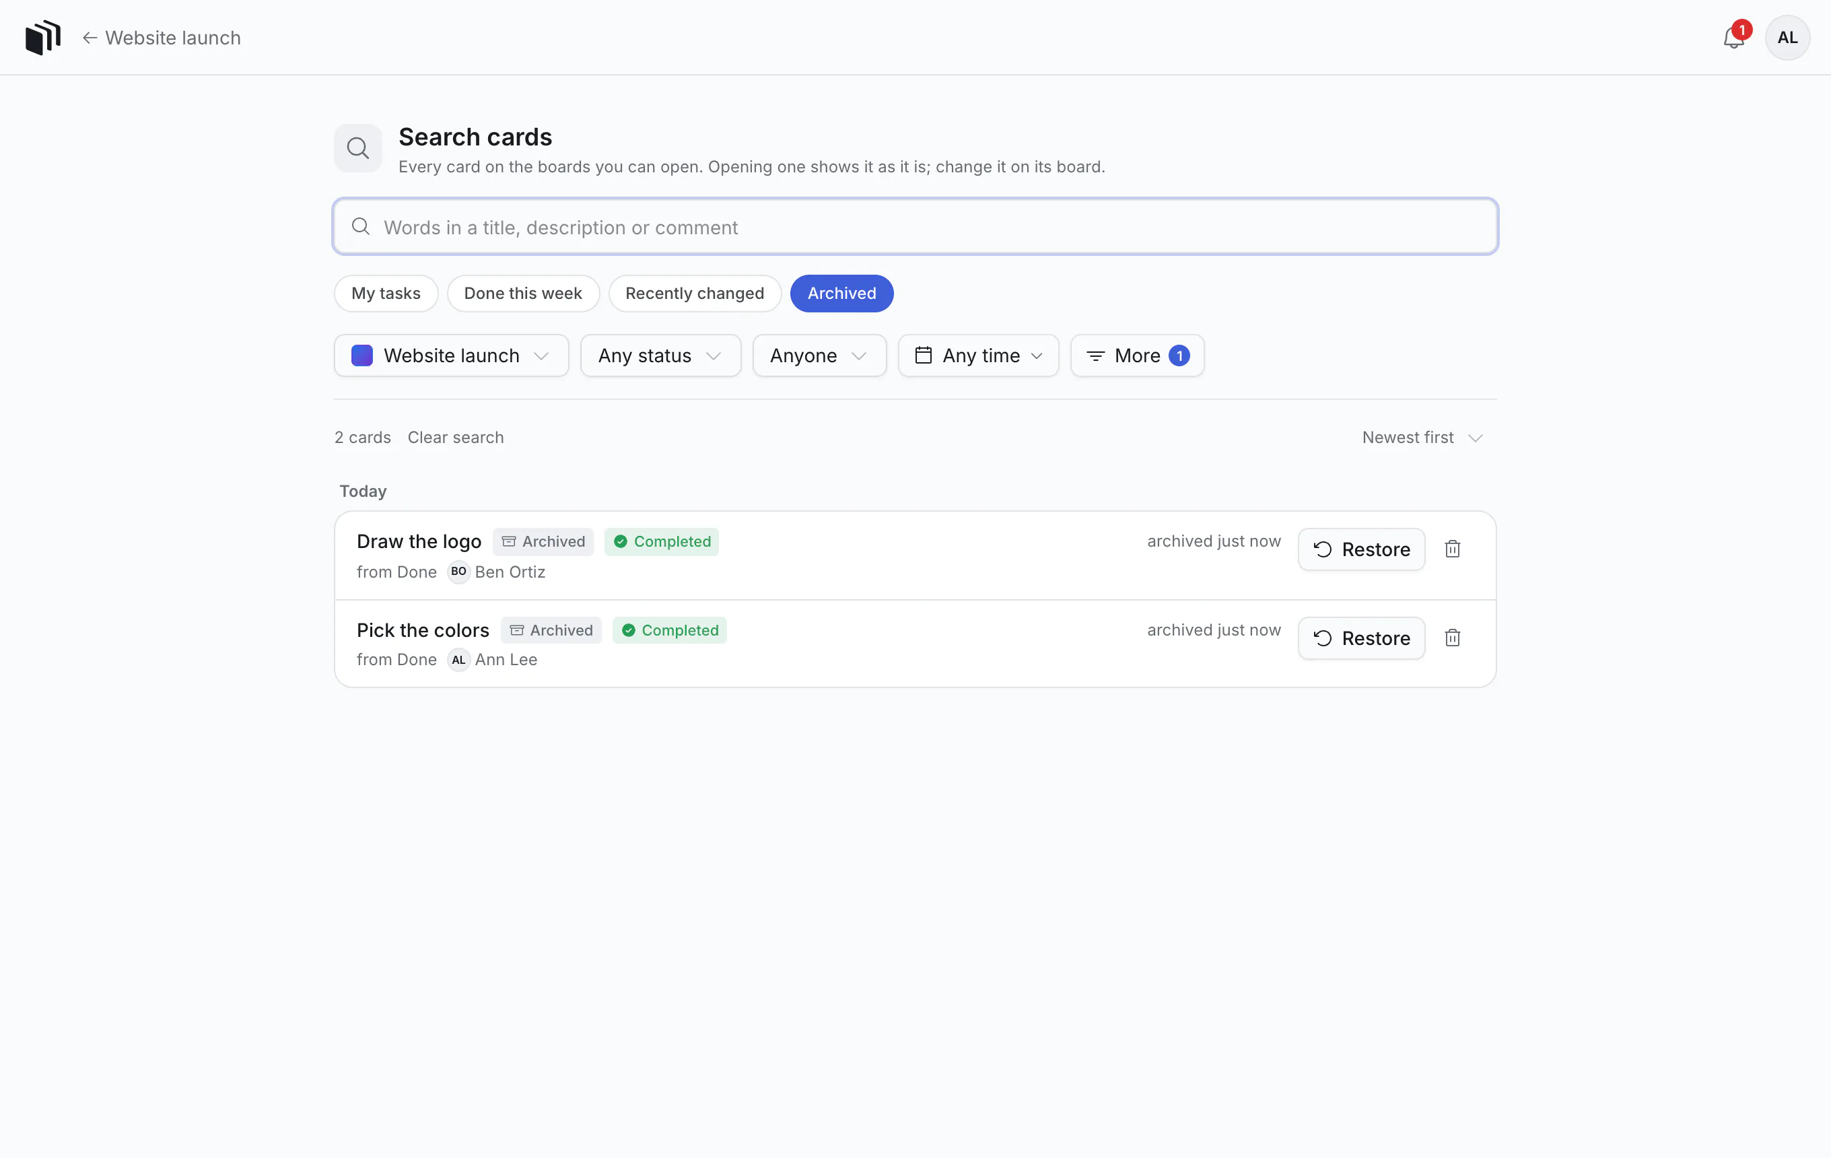The image size is (1831, 1158).
Task: Click archived just now on Pick the colors
Action: (1214, 629)
